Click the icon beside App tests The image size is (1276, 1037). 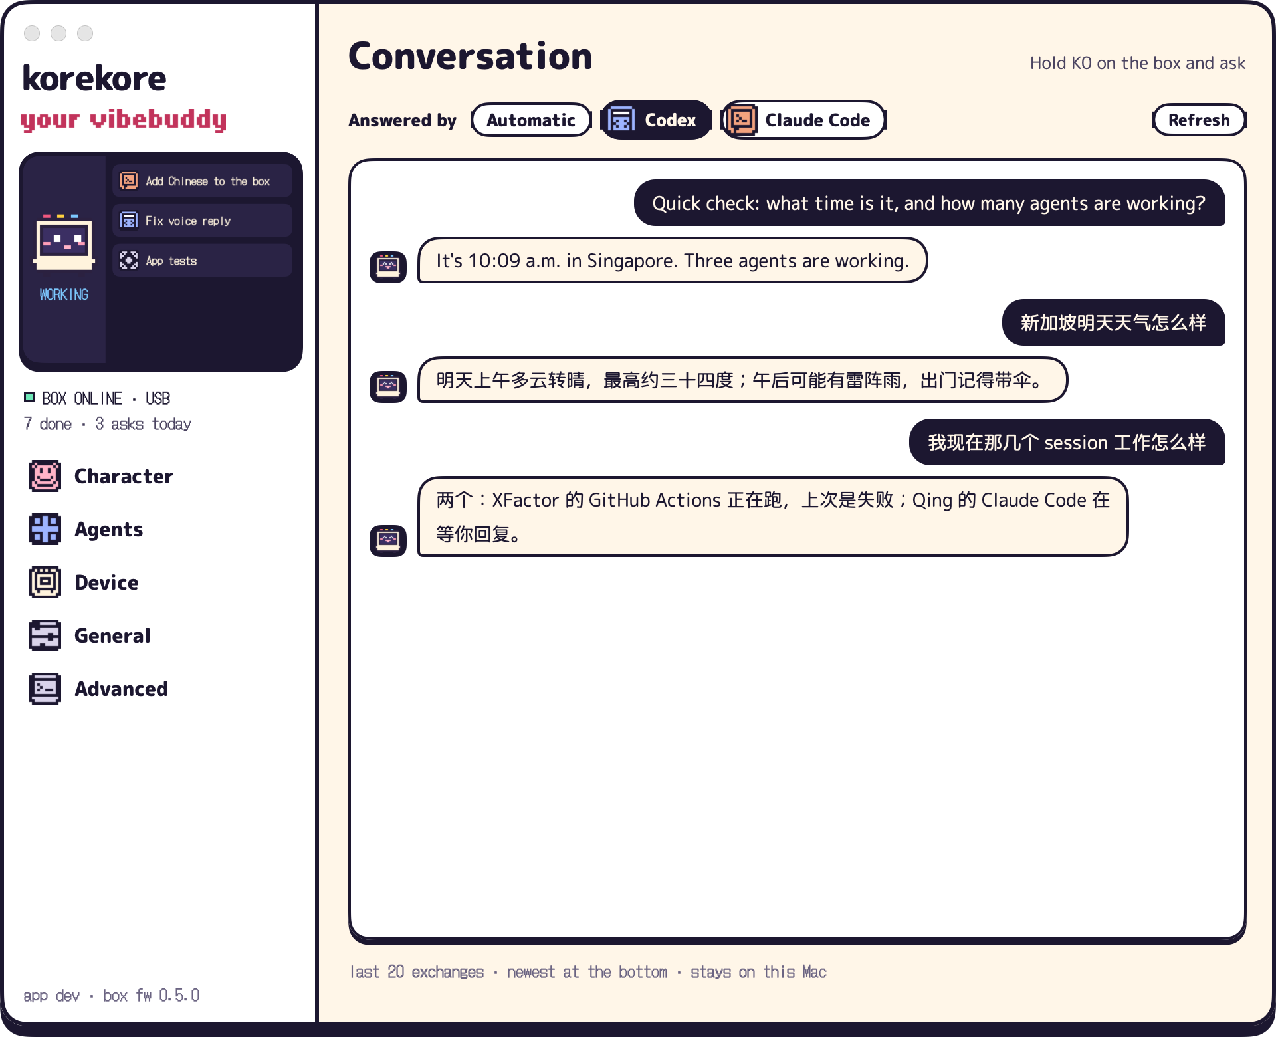tap(128, 261)
